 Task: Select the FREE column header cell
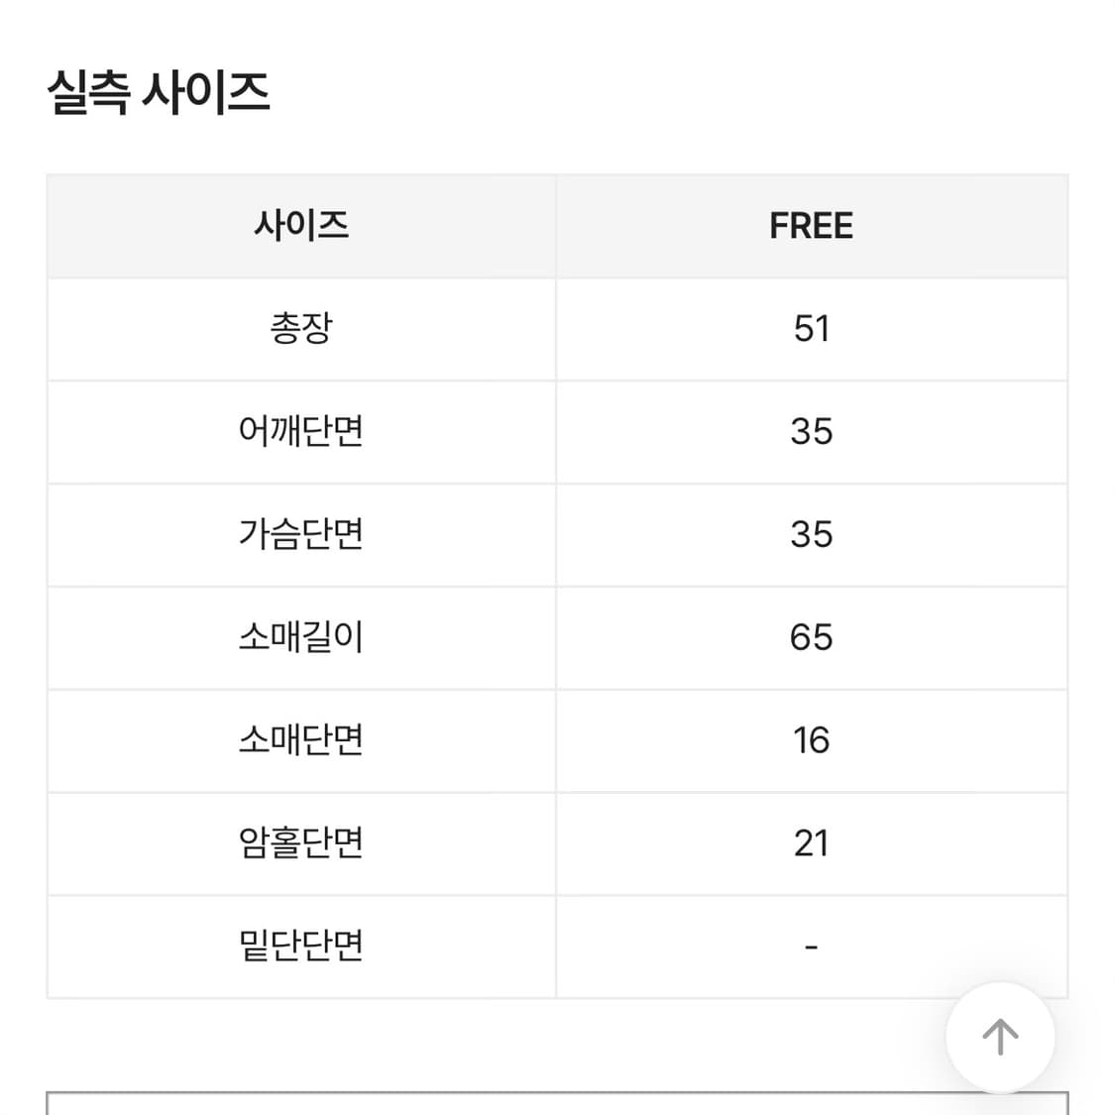click(812, 226)
